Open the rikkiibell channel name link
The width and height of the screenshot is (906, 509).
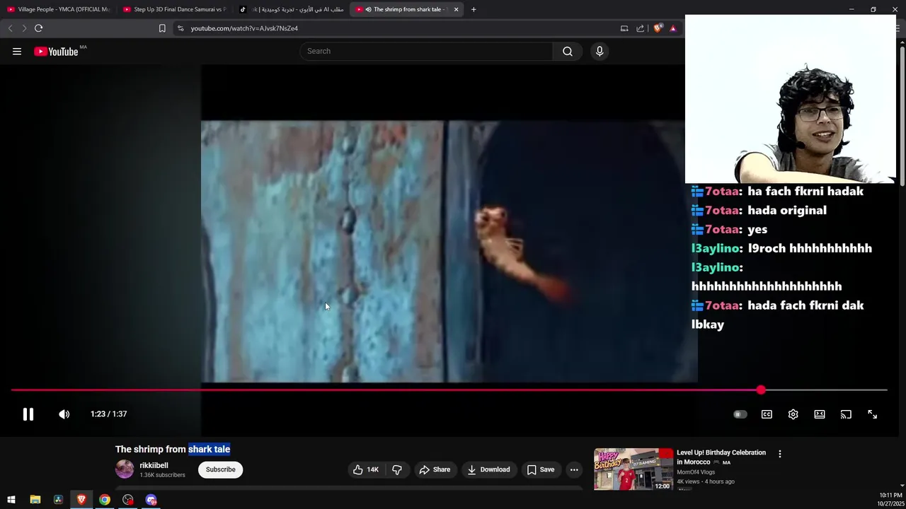(x=154, y=465)
